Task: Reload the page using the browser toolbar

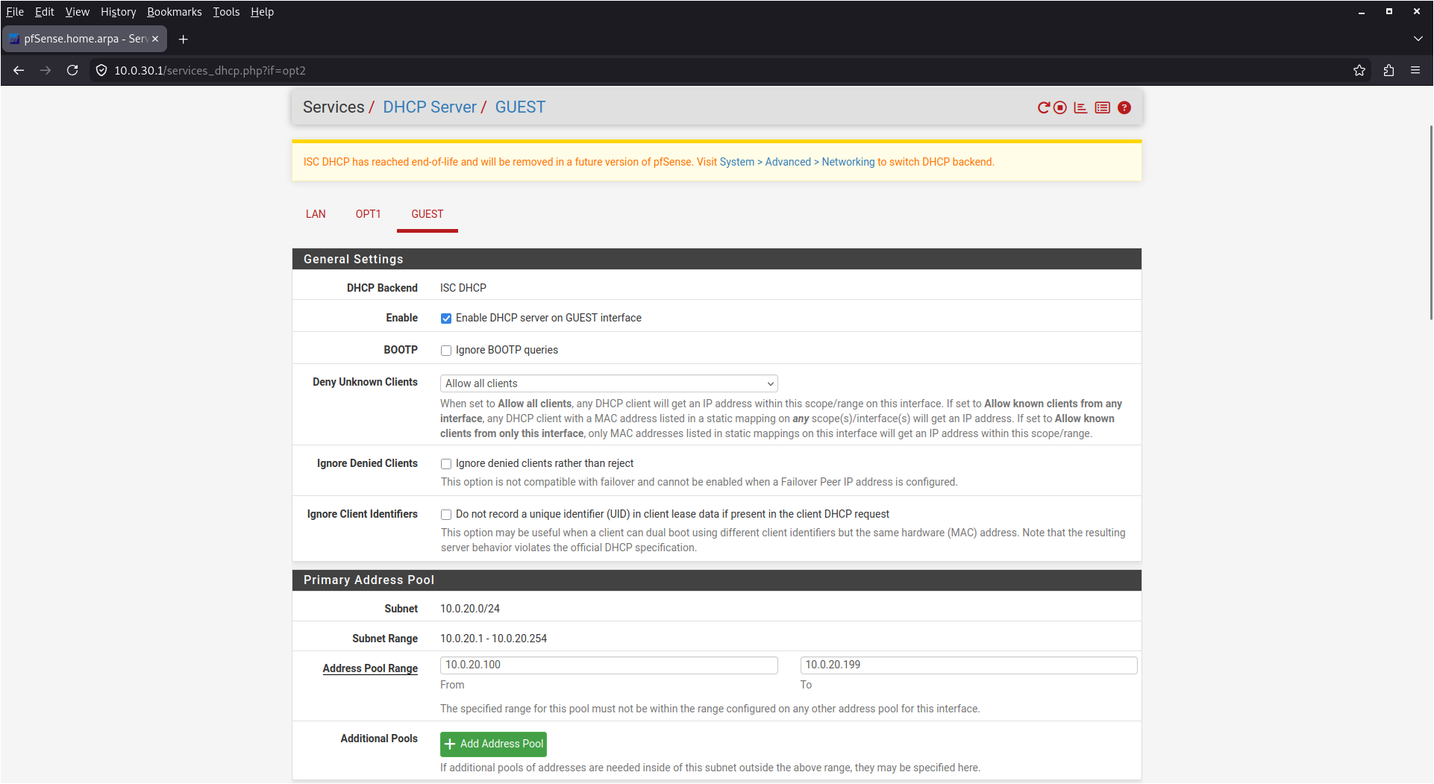Action: (x=72, y=70)
